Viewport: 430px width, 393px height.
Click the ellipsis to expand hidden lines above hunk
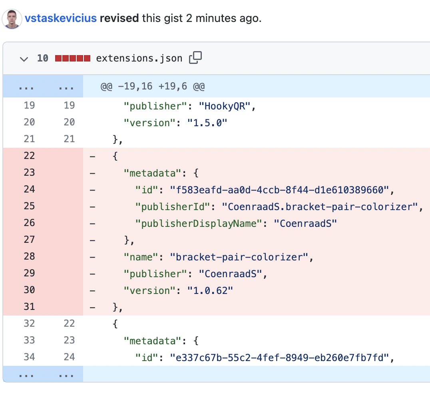point(26,86)
